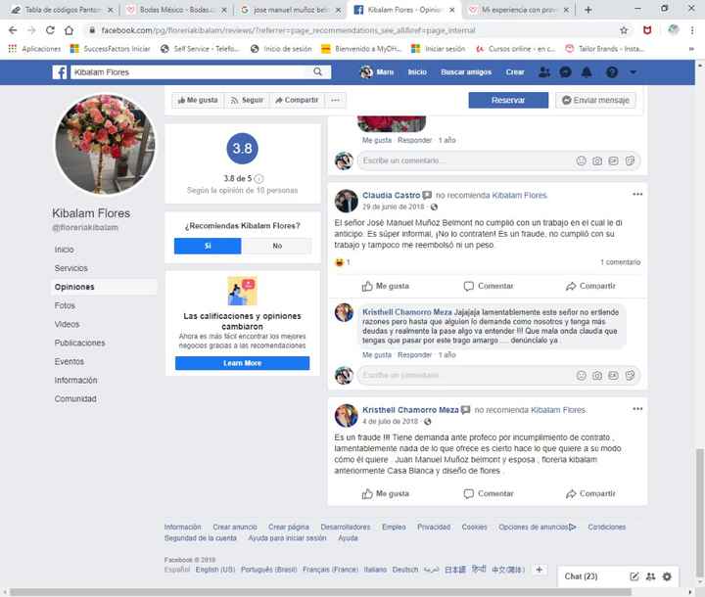Insert emoji in the comment box under Claudia's review
705x597 pixels.
coord(582,376)
